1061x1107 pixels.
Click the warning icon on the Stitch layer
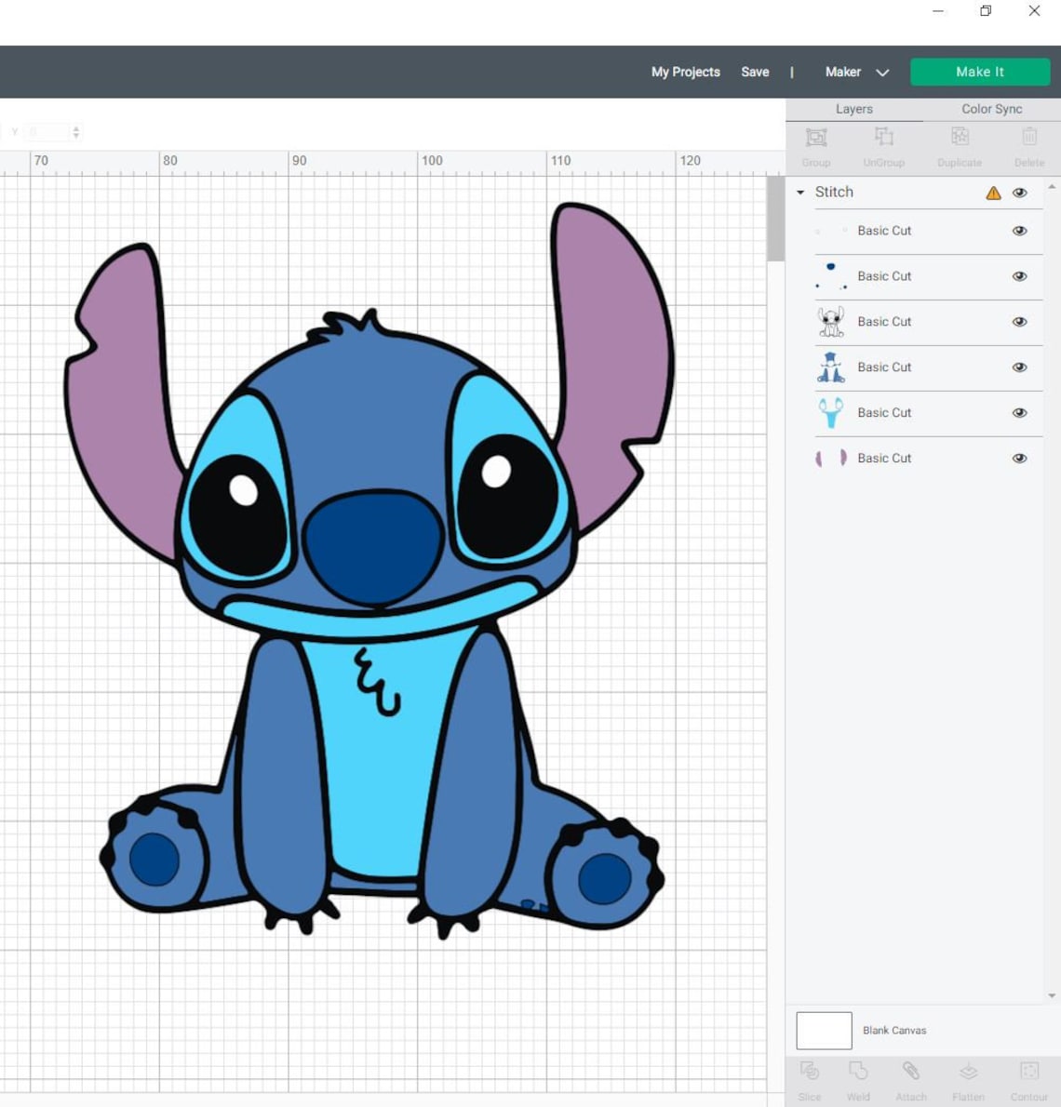click(x=992, y=193)
